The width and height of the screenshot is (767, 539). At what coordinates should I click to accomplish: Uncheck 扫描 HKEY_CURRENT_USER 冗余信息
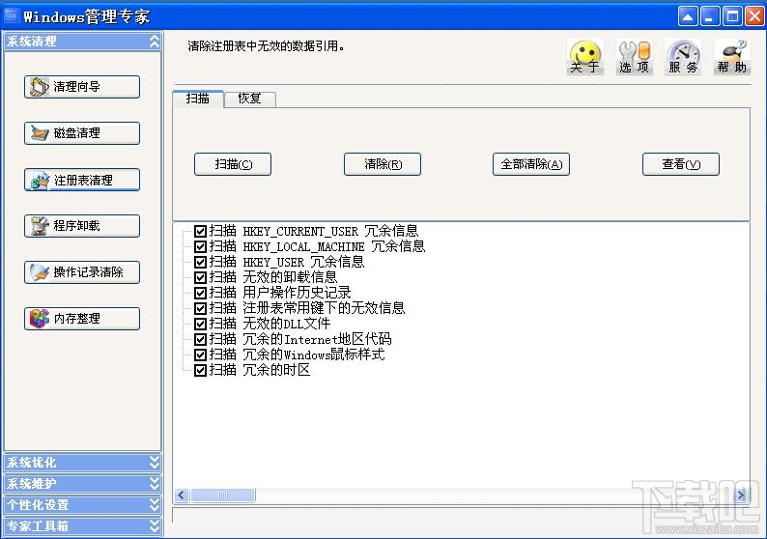click(x=200, y=231)
